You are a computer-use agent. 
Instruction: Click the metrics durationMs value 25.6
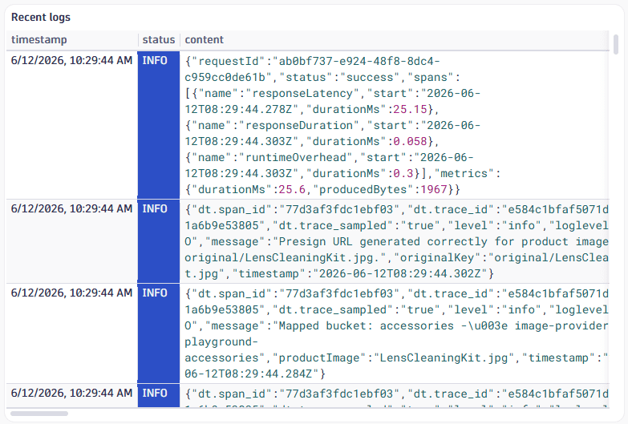click(292, 189)
